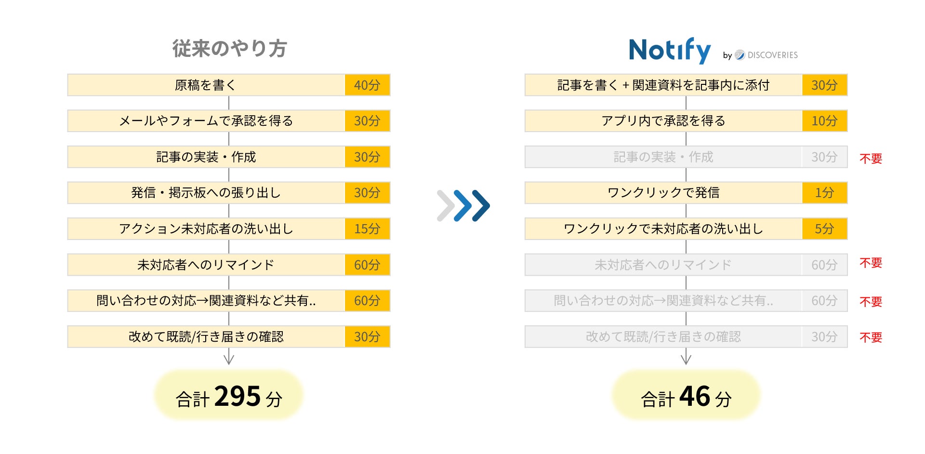Screen dimensions: 925x454
Task: Click the down arrow above 合計 295 分
Action: (229, 358)
